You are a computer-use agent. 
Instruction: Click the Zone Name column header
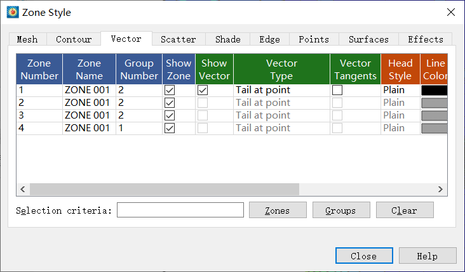pyautogui.click(x=90, y=69)
